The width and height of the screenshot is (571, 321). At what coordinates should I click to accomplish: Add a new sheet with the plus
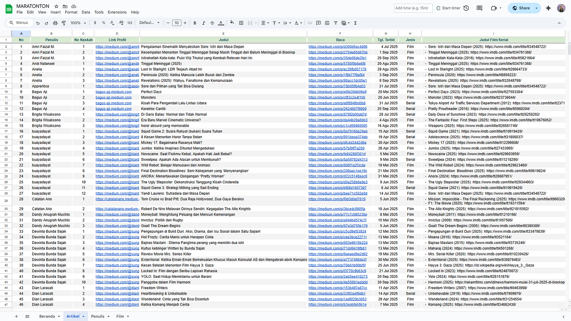click(16, 316)
